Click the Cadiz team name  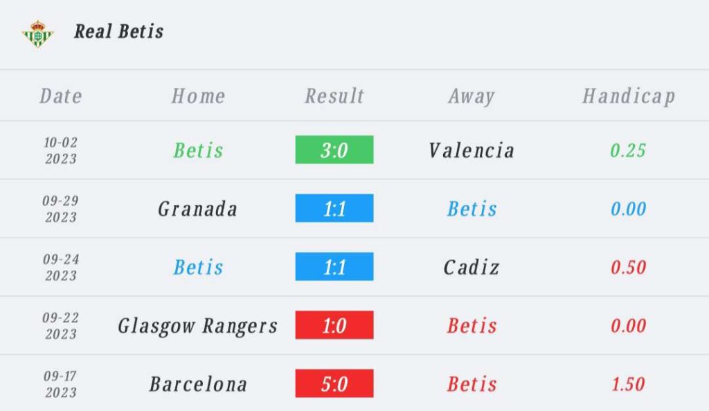(x=472, y=267)
